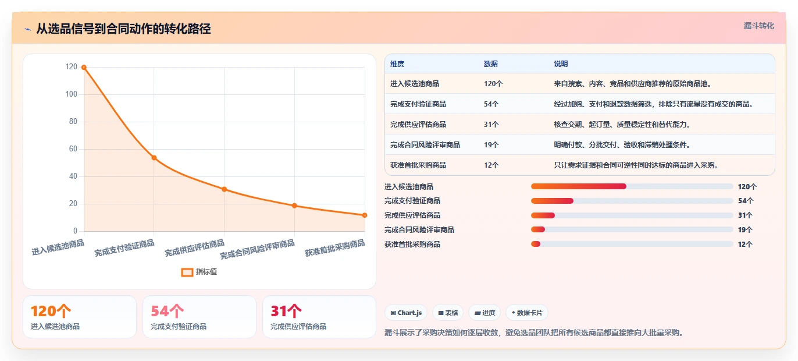Click the 数据卡片 tag
This screenshot has width=798, height=361.
[527, 313]
